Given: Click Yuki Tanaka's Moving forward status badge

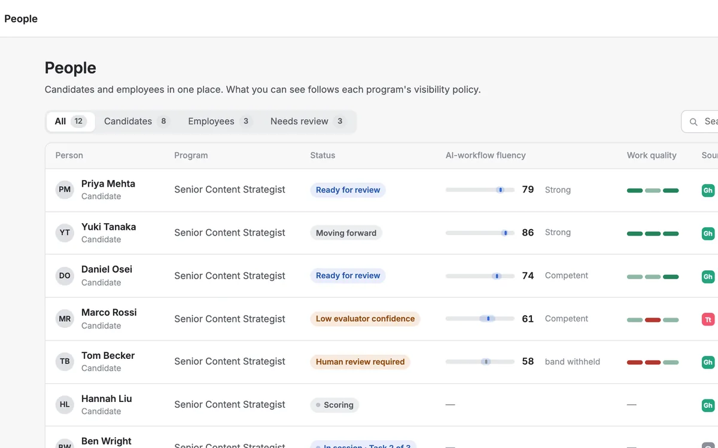Looking at the screenshot, I should tap(346, 233).
